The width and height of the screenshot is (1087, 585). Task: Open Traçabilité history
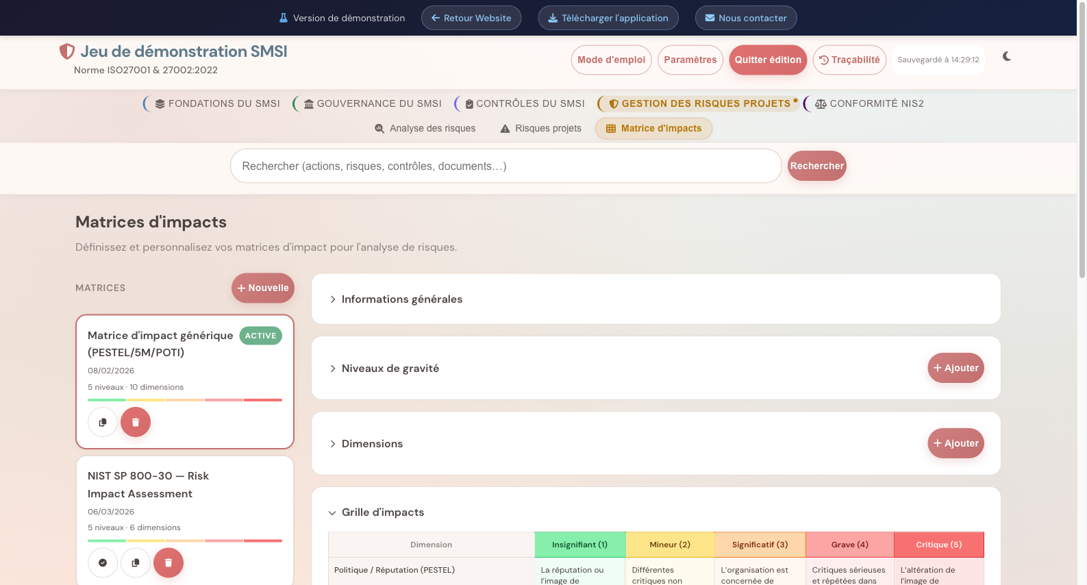click(x=849, y=60)
